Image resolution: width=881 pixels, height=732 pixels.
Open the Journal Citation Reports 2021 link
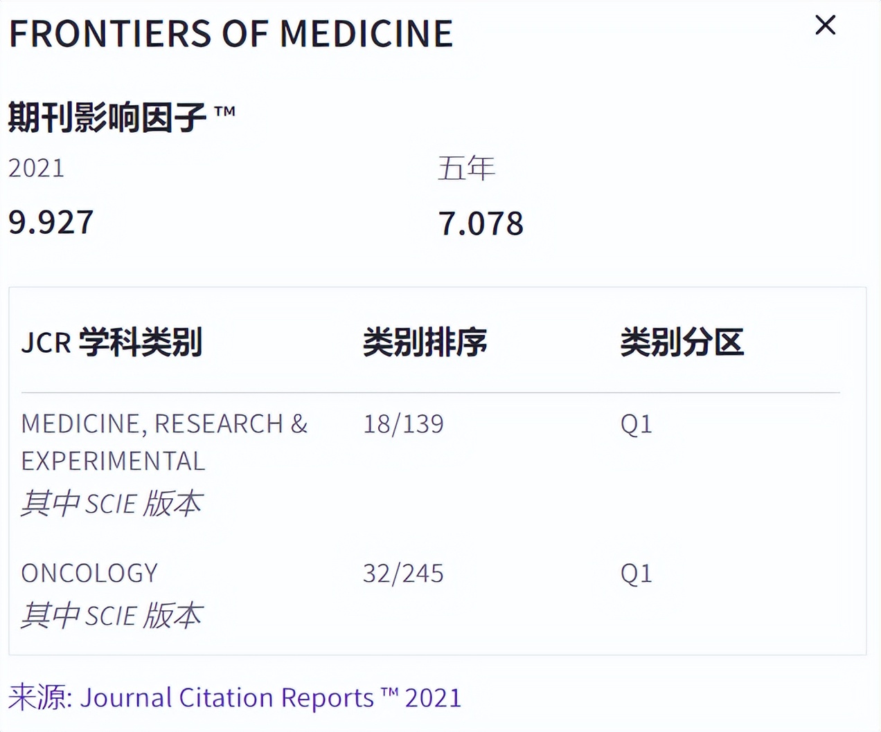[270, 697]
